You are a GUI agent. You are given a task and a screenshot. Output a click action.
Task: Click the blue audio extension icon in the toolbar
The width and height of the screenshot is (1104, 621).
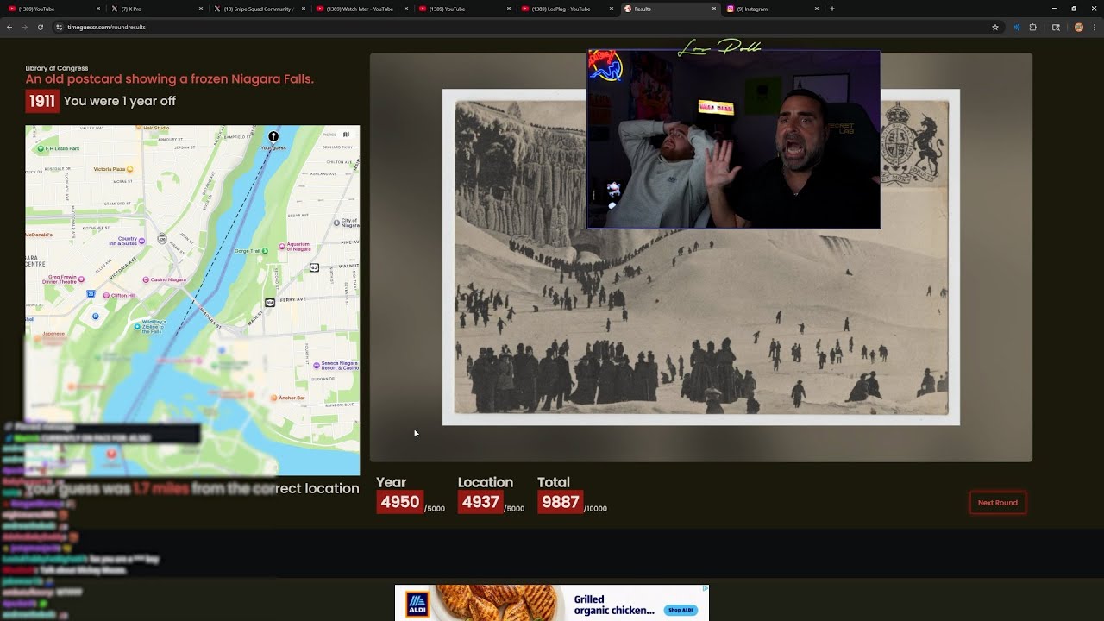coord(1016,27)
